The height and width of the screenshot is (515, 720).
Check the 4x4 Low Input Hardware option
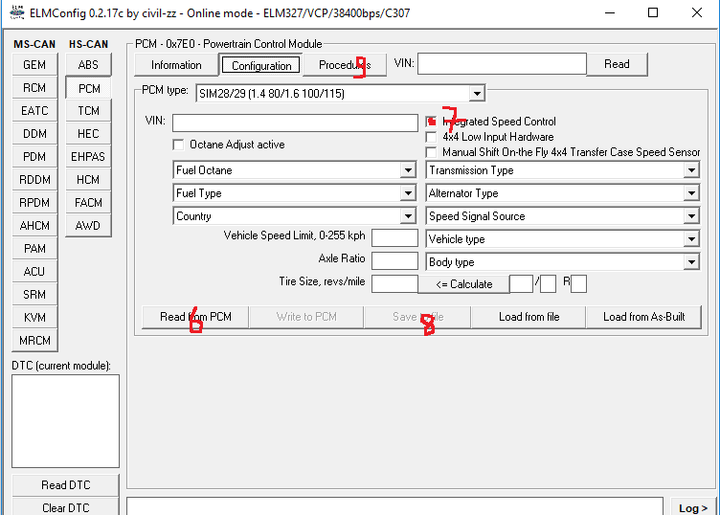click(x=433, y=137)
